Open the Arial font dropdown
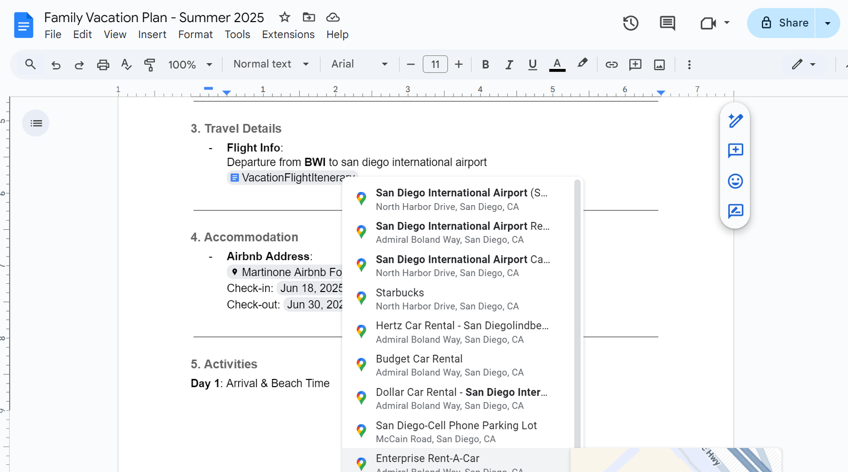Screen dimensions: 848x472 coord(359,64)
